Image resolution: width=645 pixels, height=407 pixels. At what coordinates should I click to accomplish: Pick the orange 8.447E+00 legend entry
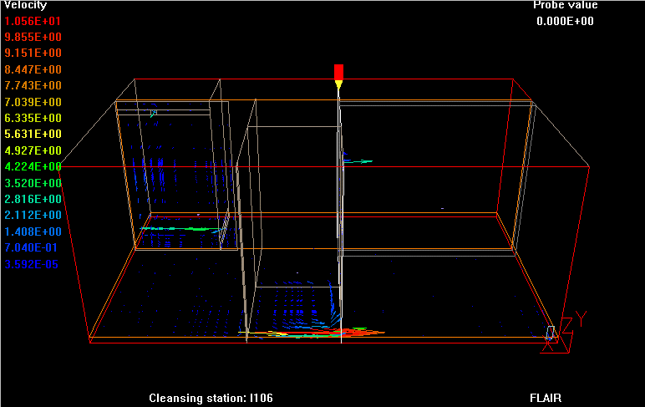tap(33, 69)
